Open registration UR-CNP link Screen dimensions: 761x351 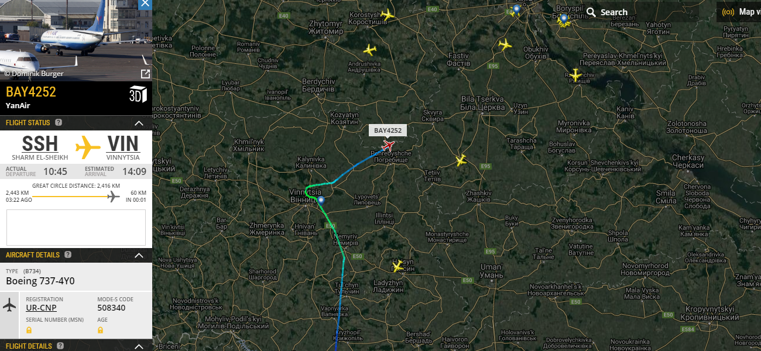tap(42, 308)
